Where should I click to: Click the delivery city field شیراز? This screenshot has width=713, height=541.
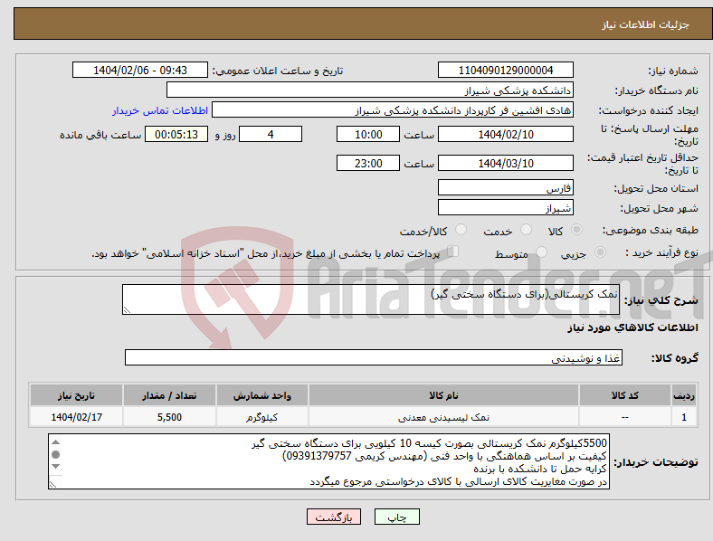(506, 207)
